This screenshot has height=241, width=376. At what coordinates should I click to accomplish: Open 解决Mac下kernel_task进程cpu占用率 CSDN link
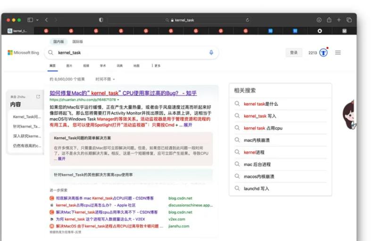pyautogui.click(x=107, y=212)
